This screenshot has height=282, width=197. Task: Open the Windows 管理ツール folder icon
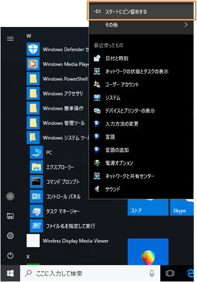tap(33, 123)
